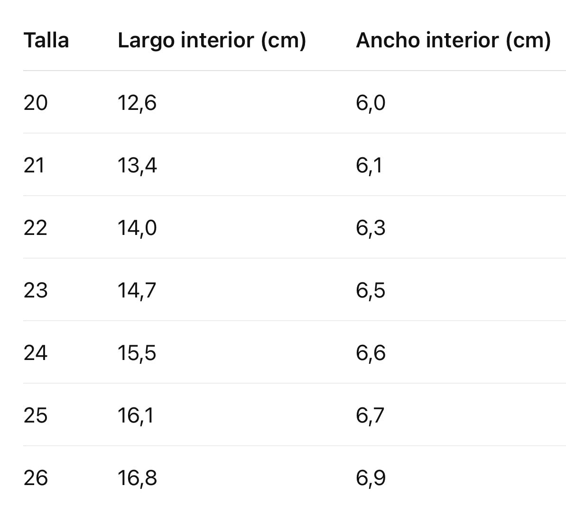Screen dimensions: 566x513
Task: Click the 6,5 width value
Action: (371, 290)
